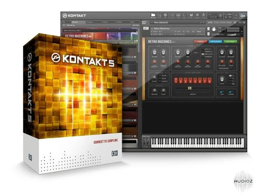Select sound variation 8 button
This screenshot has width=257, height=196.
pos(209,81)
